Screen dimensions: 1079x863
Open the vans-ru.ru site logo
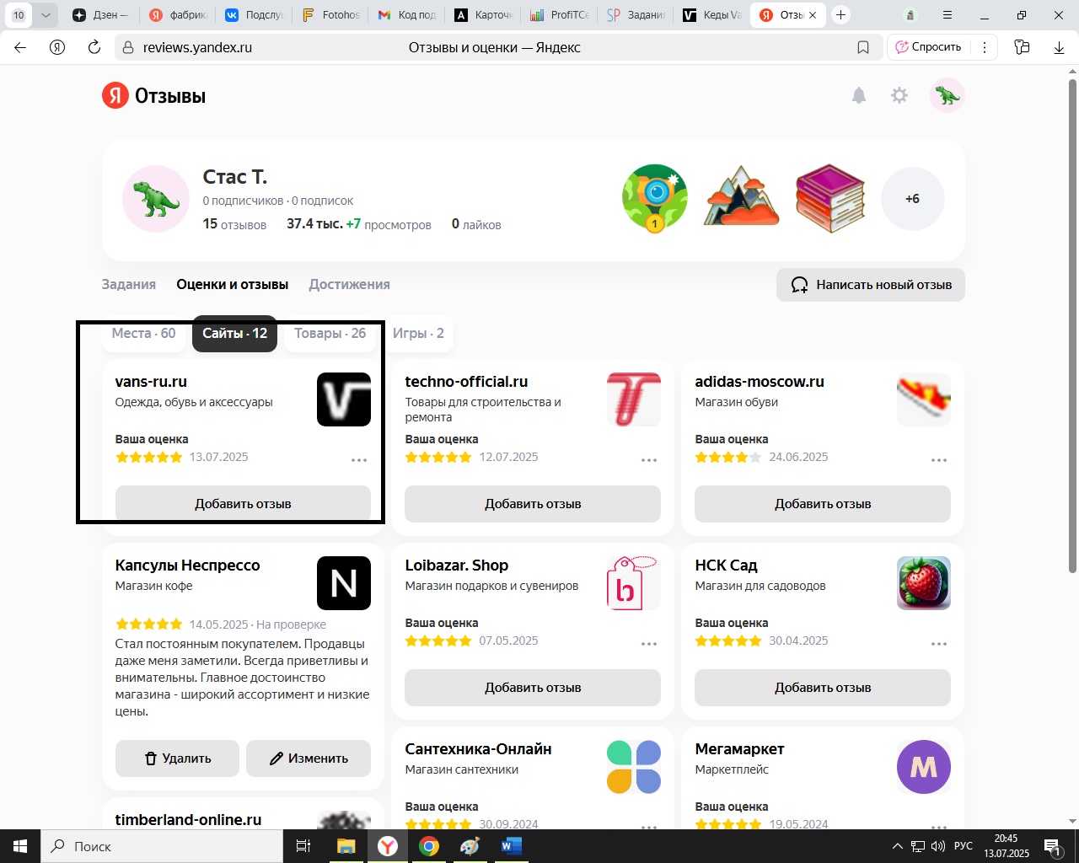coord(344,399)
